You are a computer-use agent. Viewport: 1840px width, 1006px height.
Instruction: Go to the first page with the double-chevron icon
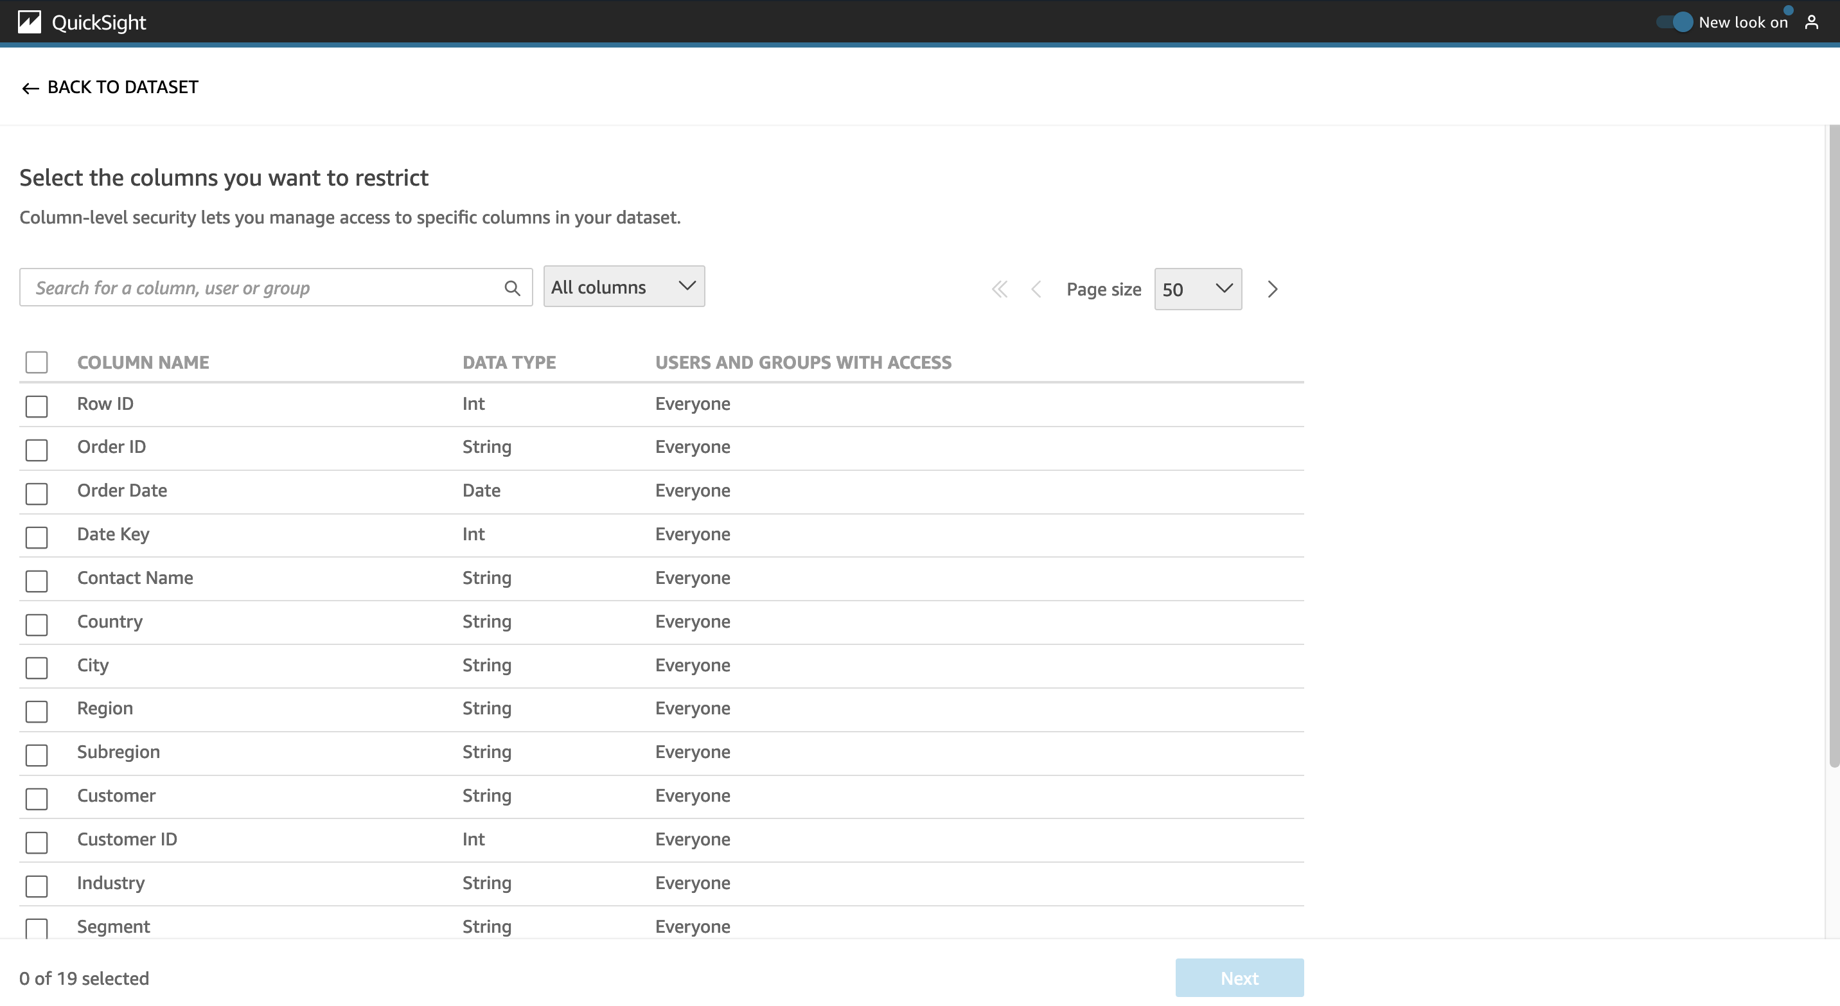(x=999, y=289)
